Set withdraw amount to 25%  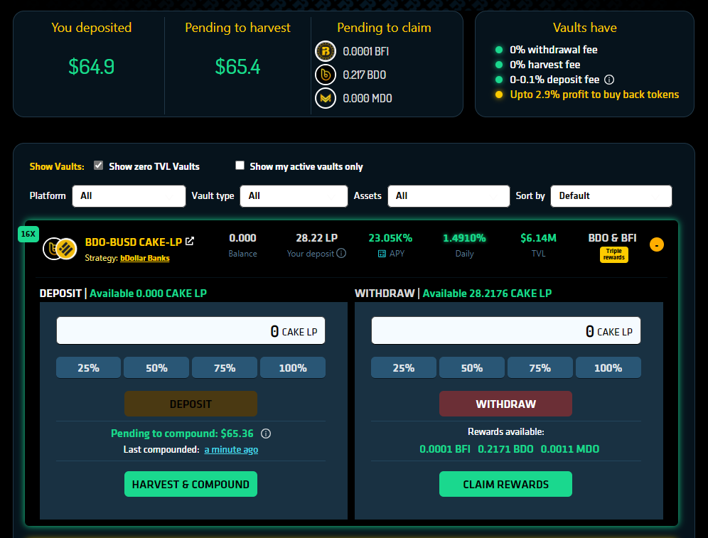(x=404, y=368)
